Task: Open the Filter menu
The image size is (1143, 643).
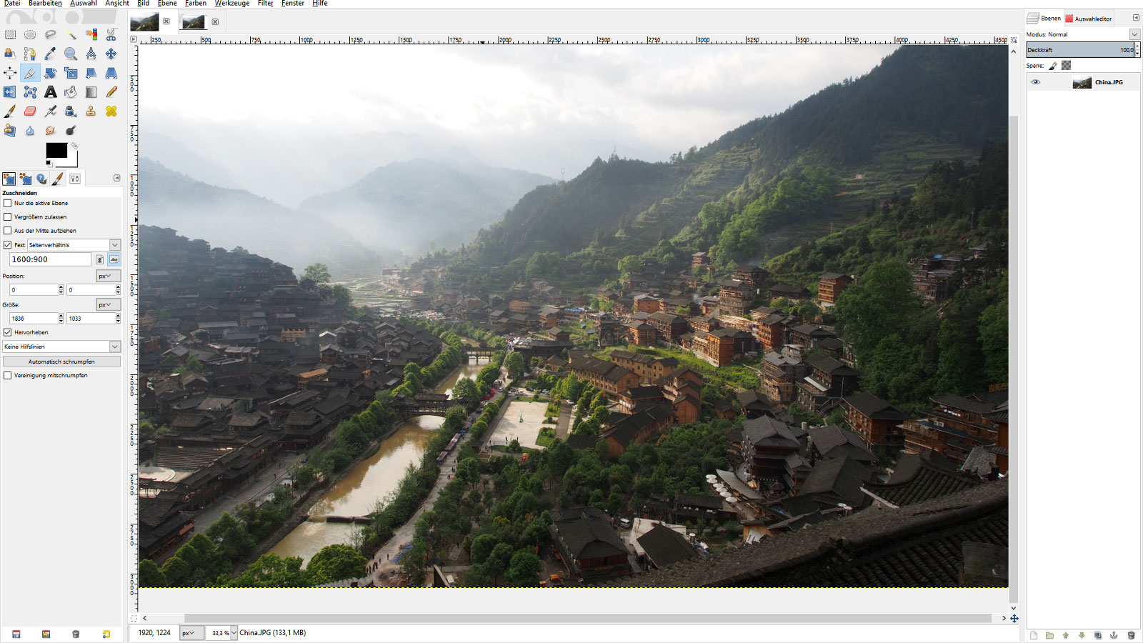Action: pos(265,4)
